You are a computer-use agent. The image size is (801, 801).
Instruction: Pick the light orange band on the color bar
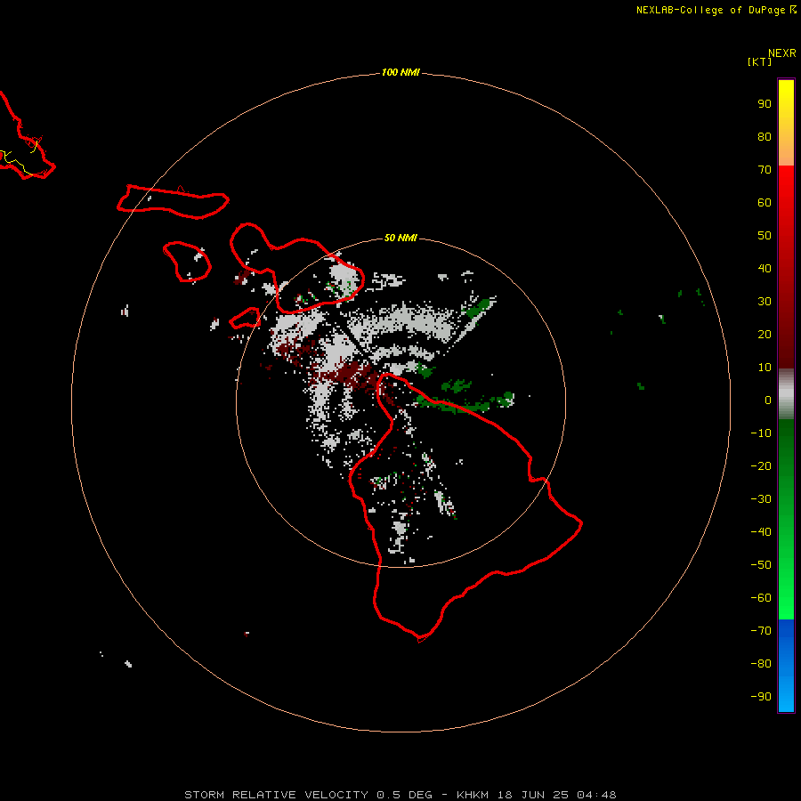[786, 153]
